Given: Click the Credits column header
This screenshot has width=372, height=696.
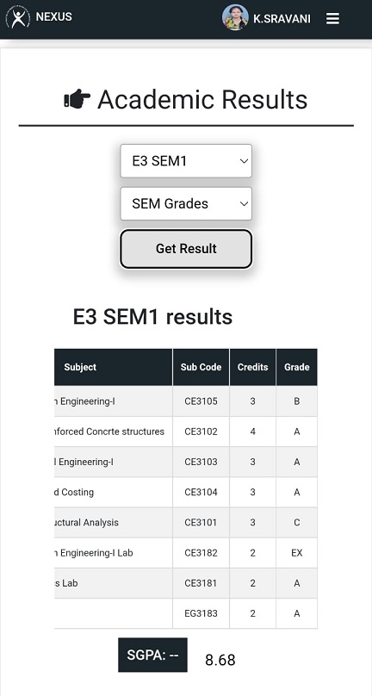Looking at the screenshot, I should pyautogui.click(x=252, y=367).
